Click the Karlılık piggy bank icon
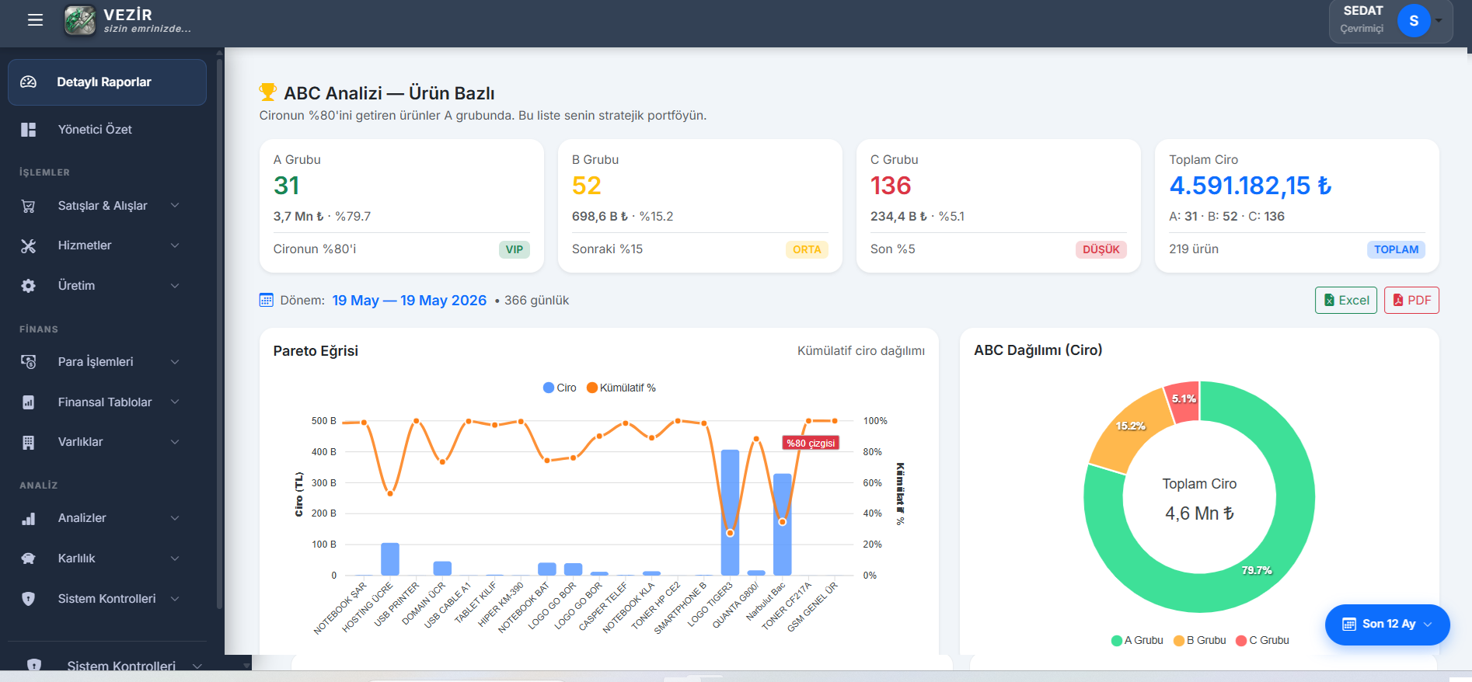Viewport: 1472px width, 682px height. pos(29,558)
